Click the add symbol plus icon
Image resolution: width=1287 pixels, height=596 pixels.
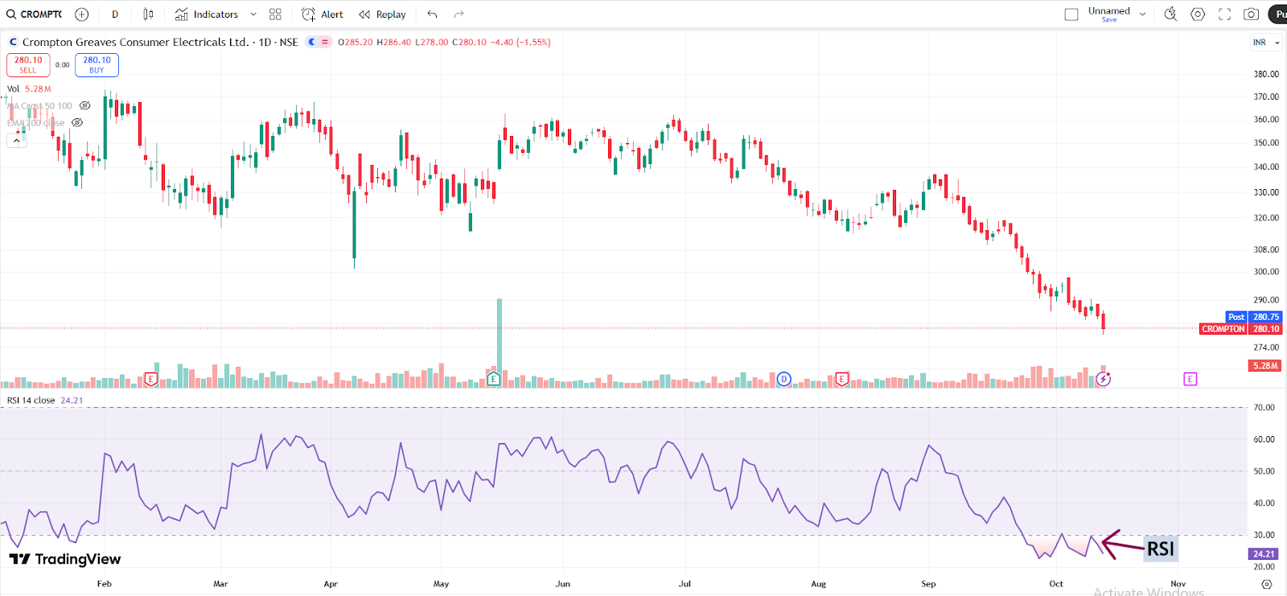pos(81,14)
